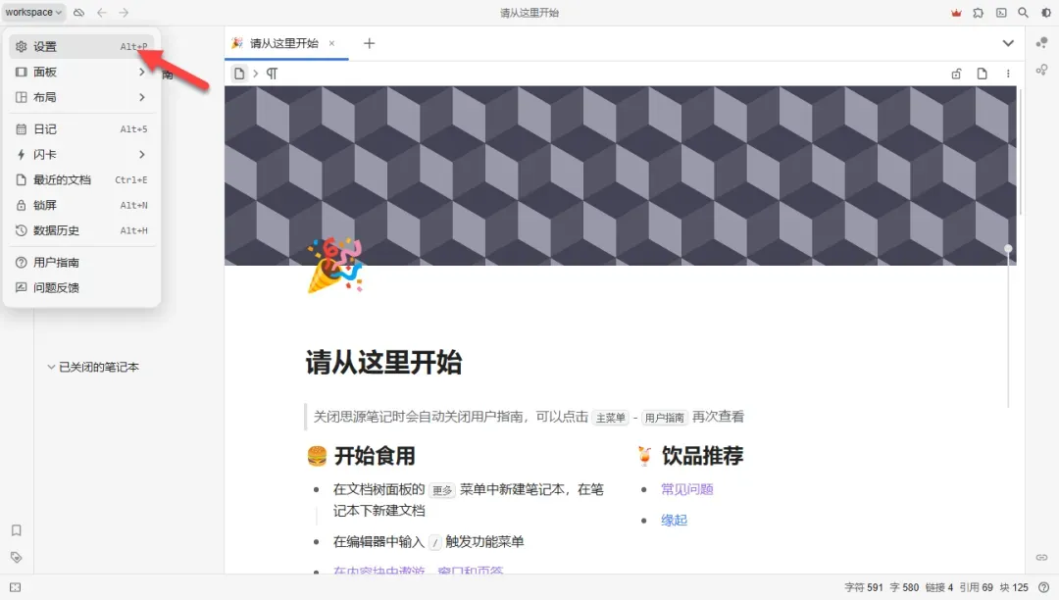Open the workspace main menu dropdown
Screen dimensions: 1059x600
coord(33,12)
